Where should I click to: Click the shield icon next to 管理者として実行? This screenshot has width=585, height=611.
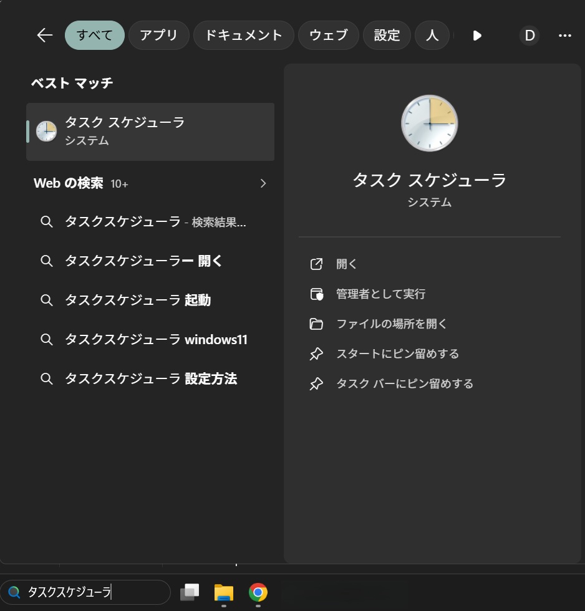316,294
